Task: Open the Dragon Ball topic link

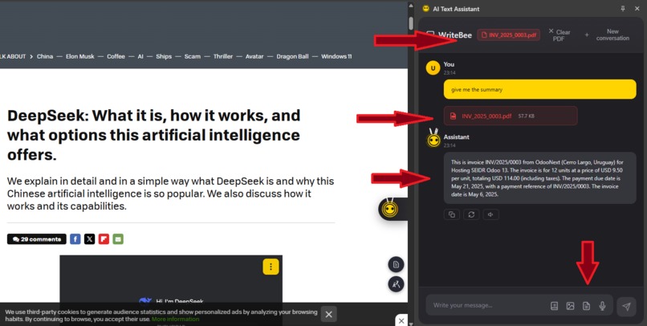Action: click(x=292, y=56)
